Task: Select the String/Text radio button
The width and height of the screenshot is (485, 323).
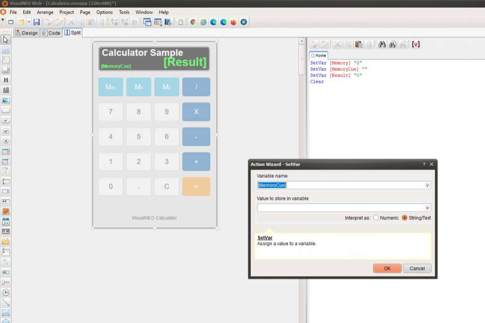Action: click(405, 218)
